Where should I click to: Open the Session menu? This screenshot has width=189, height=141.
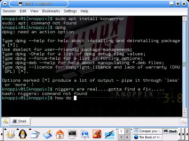point(9,11)
